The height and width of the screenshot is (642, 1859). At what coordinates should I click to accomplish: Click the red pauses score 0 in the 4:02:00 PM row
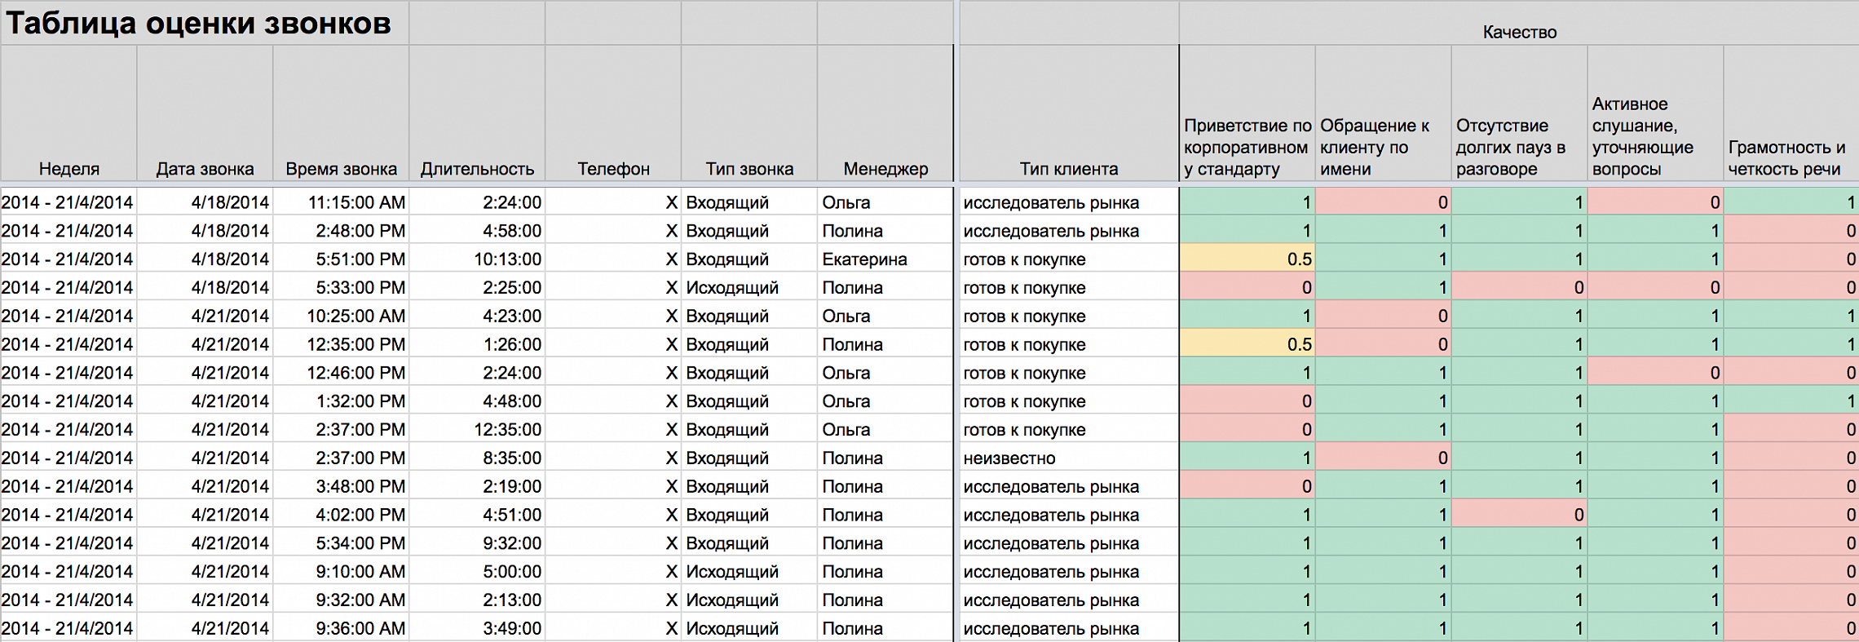pos(1520,515)
